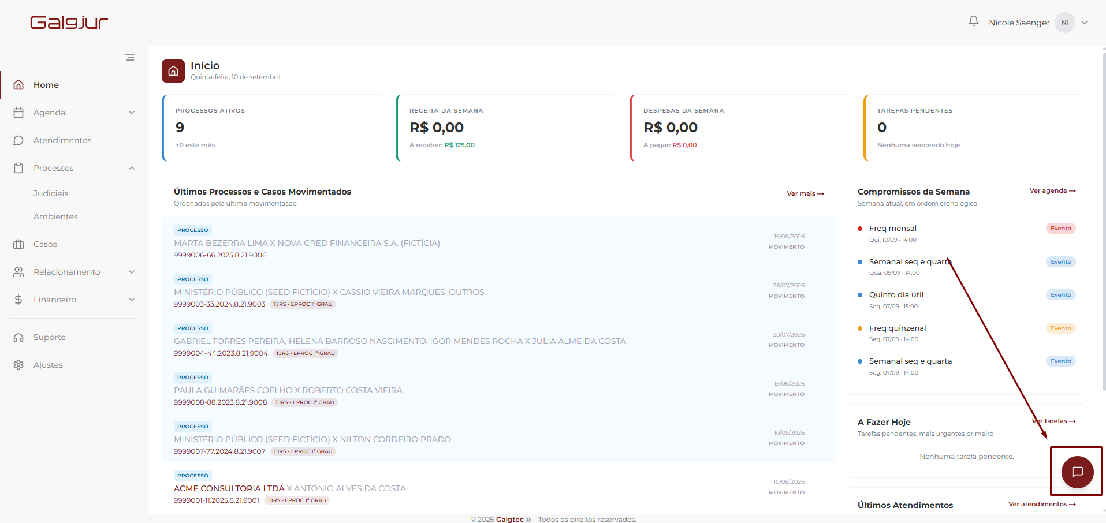Click the Galgjur logo
The image size is (1106, 523).
pyautogui.click(x=69, y=23)
